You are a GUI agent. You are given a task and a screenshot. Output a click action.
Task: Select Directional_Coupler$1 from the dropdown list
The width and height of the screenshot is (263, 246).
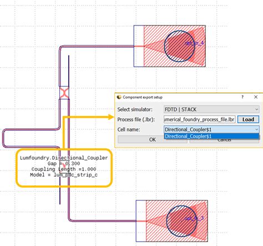(211, 136)
